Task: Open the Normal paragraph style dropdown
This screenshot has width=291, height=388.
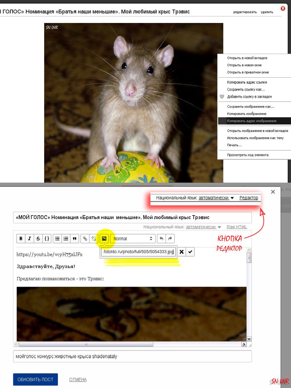Action: [x=133, y=239]
